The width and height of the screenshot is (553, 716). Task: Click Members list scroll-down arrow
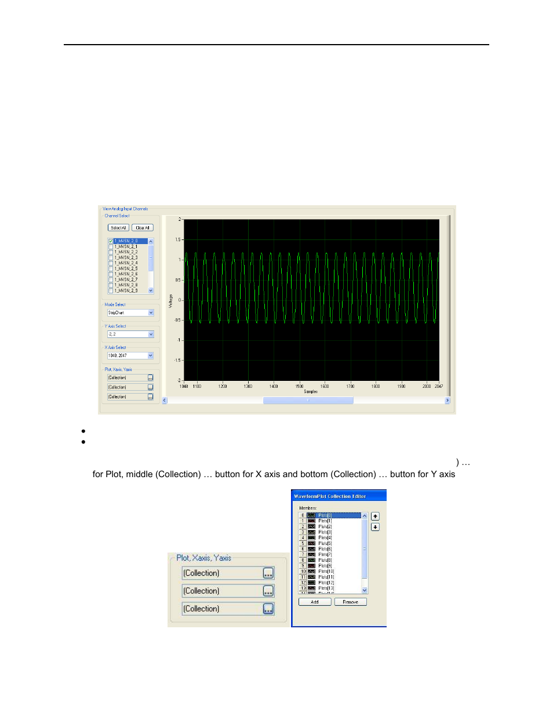point(365,590)
